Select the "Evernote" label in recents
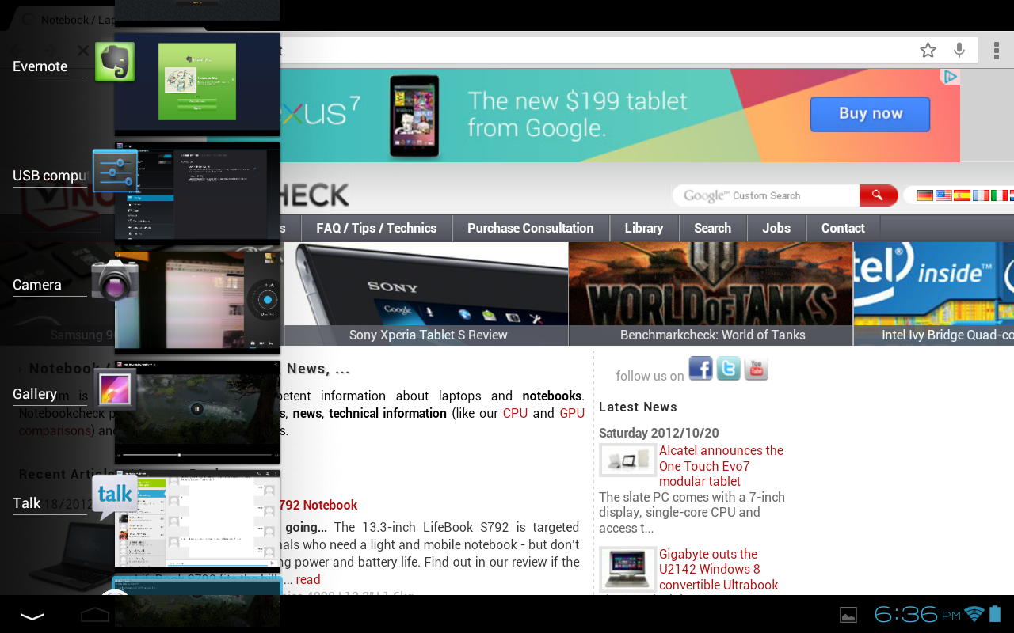The width and height of the screenshot is (1014, 633). click(x=40, y=66)
